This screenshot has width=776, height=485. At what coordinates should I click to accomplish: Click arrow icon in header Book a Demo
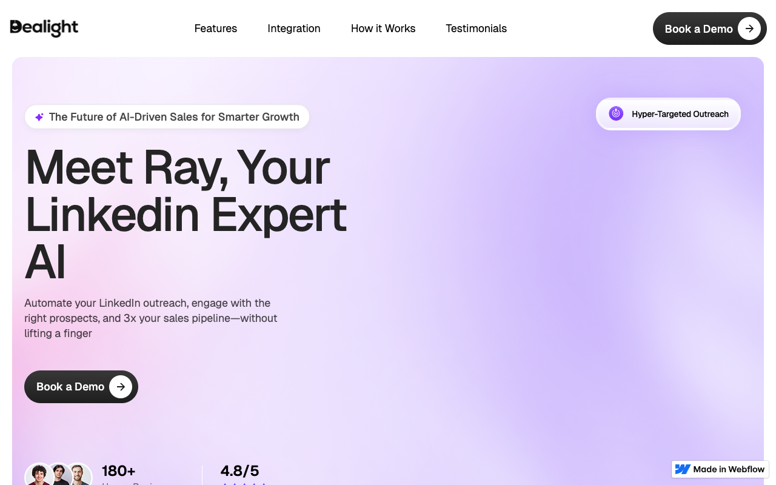coord(749,28)
